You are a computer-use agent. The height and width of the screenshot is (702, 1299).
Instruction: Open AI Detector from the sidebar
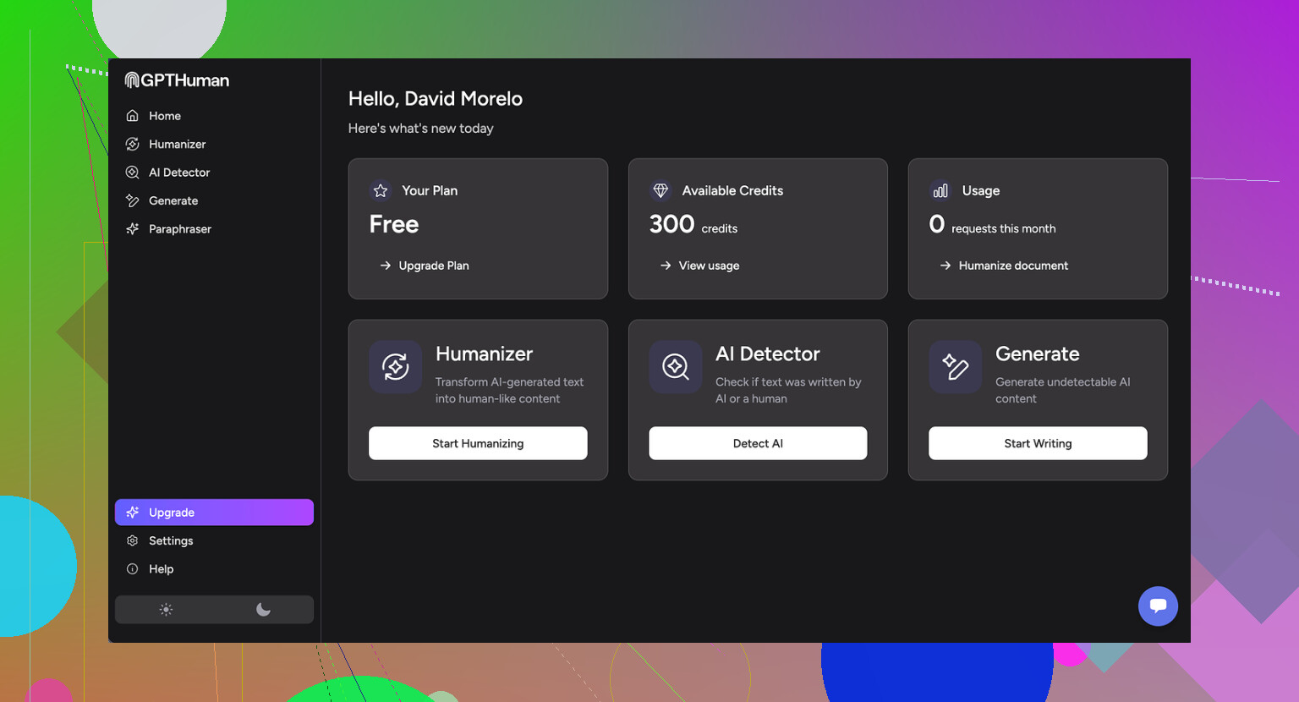[x=178, y=173]
